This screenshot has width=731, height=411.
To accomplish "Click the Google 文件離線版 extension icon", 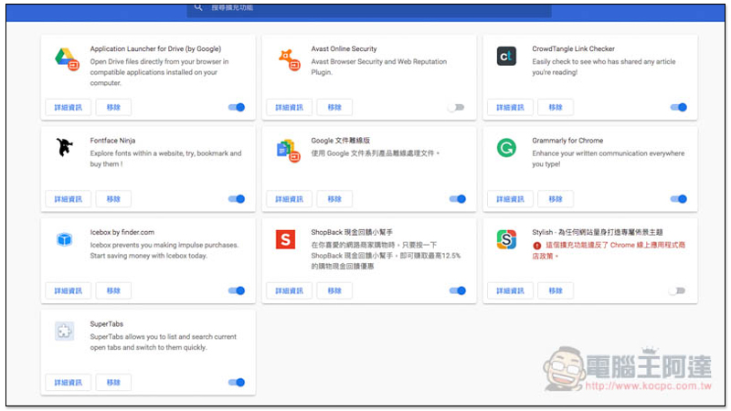I will pyautogui.click(x=288, y=151).
